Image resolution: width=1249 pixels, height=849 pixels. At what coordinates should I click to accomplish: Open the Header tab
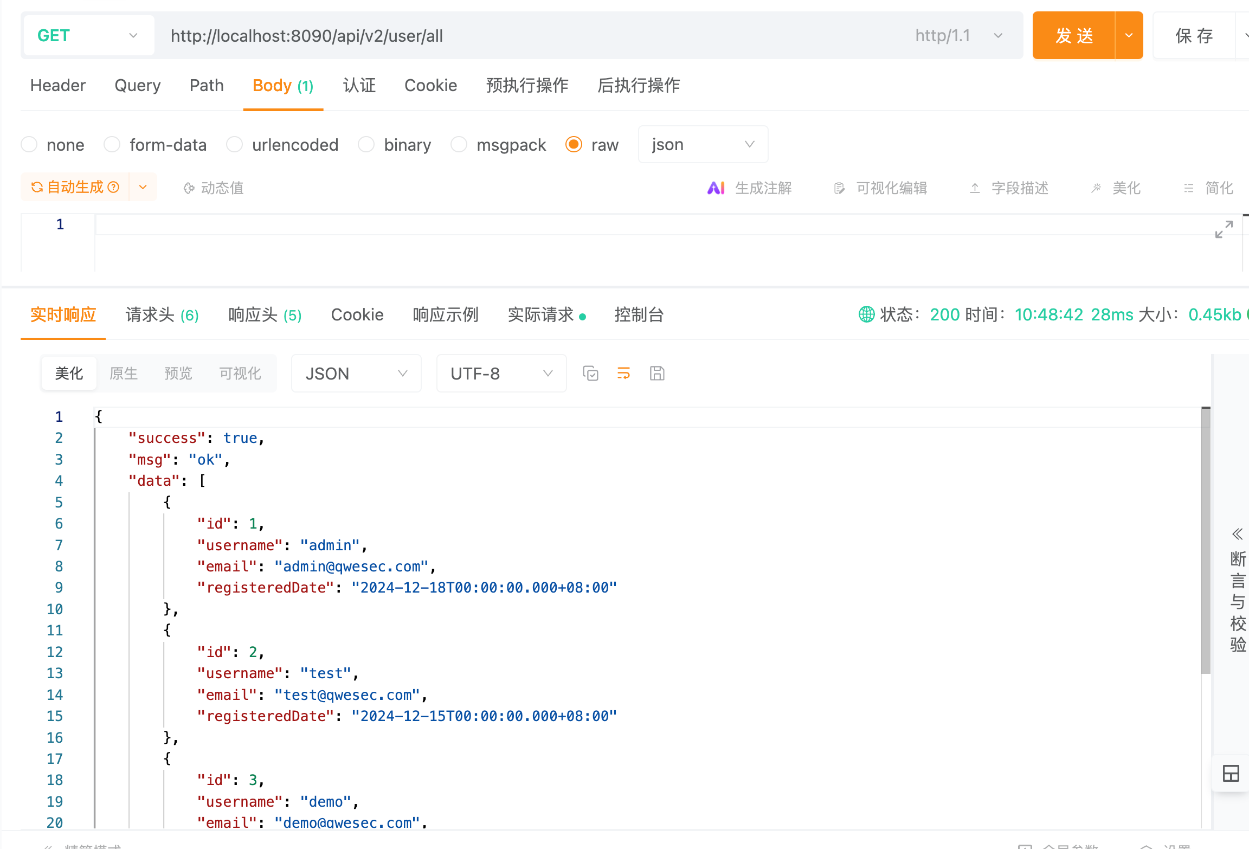click(58, 86)
